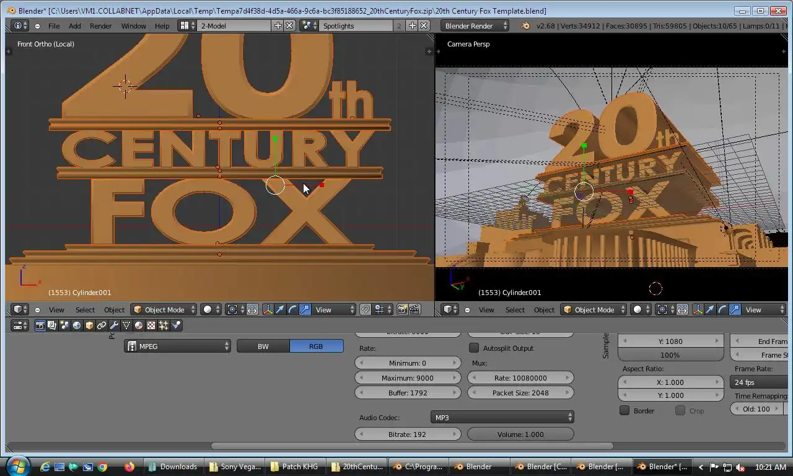Screen dimensions: 793x476
Task: Enable the Autosplit Output checkbox
Action: (x=474, y=348)
